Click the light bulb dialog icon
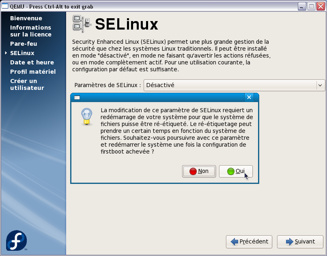The width and height of the screenshot is (327, 256). [86, 117]
